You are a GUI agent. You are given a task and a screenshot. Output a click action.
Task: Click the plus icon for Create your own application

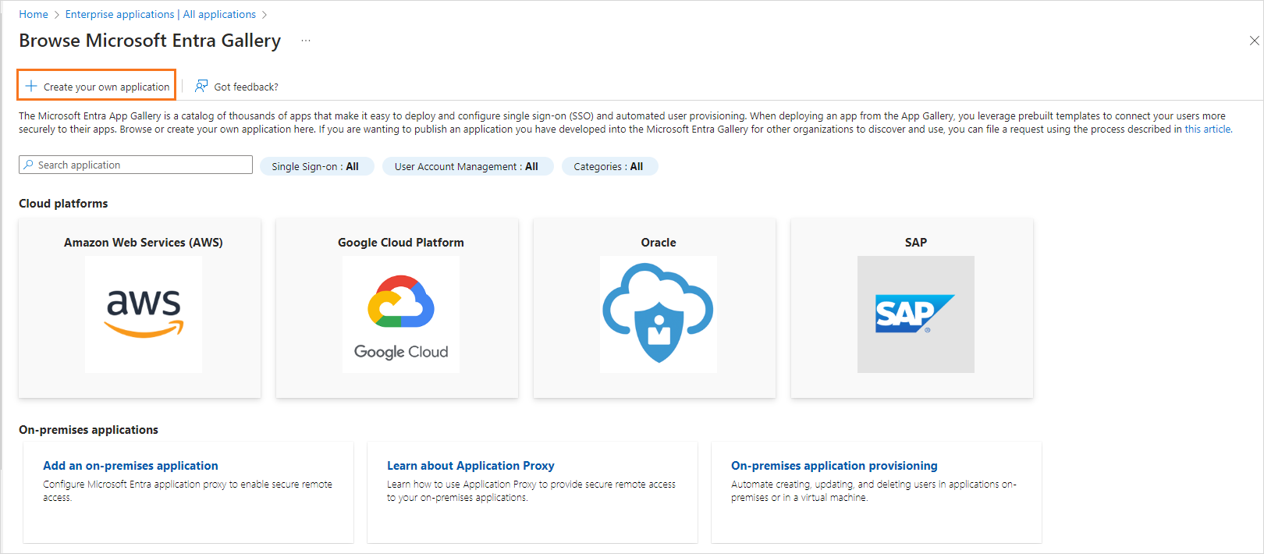tap(31, 86)
